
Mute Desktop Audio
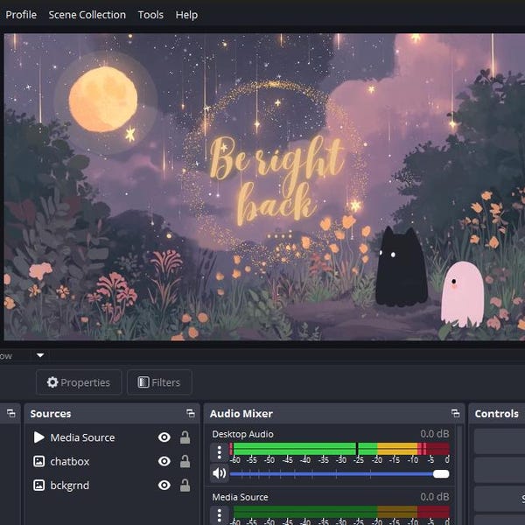pyautogui.click(x=220, y=473)
